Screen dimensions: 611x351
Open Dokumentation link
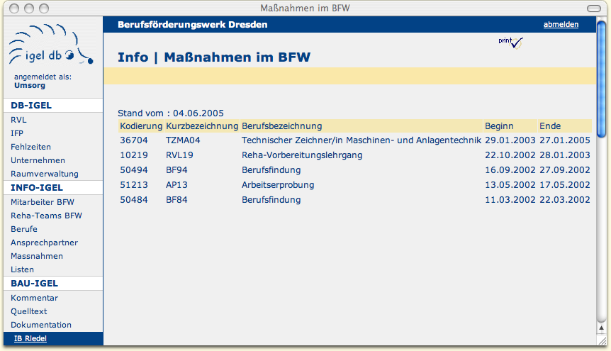pos(41,325)
